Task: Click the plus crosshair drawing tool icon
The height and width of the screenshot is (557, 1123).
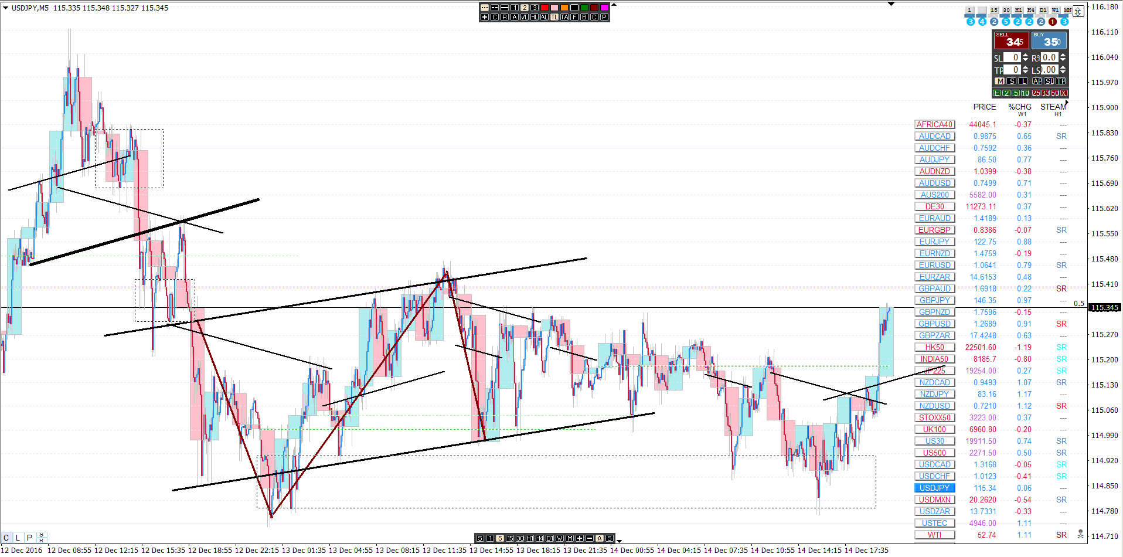Action: [485, 17]
